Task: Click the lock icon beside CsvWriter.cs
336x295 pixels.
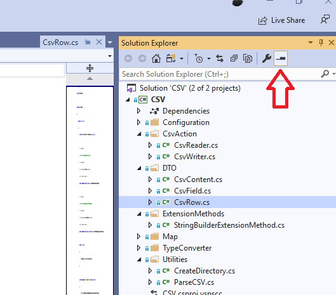Action: click(x=158, y=157)
